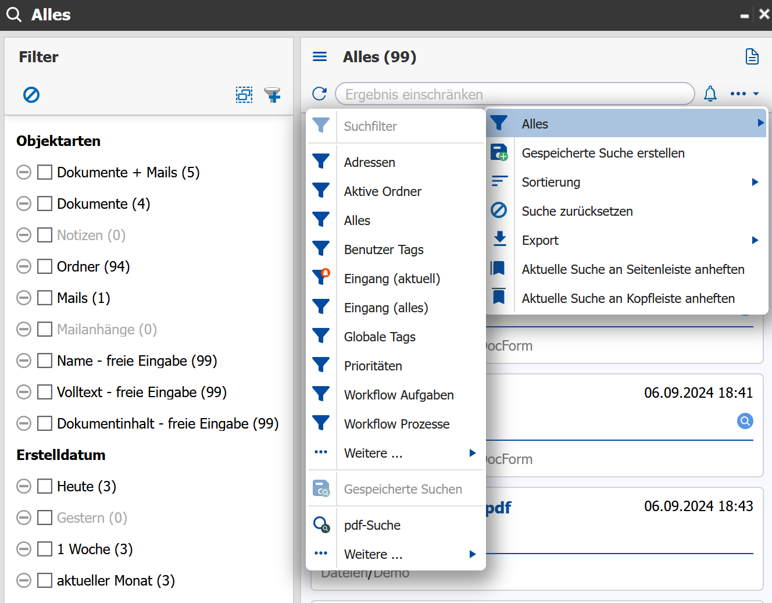The width and height of the screenshot is (772, 603).
Task: Open the pdf-Suche saved search
Action: pyautogui.click(x=396, y=525)
